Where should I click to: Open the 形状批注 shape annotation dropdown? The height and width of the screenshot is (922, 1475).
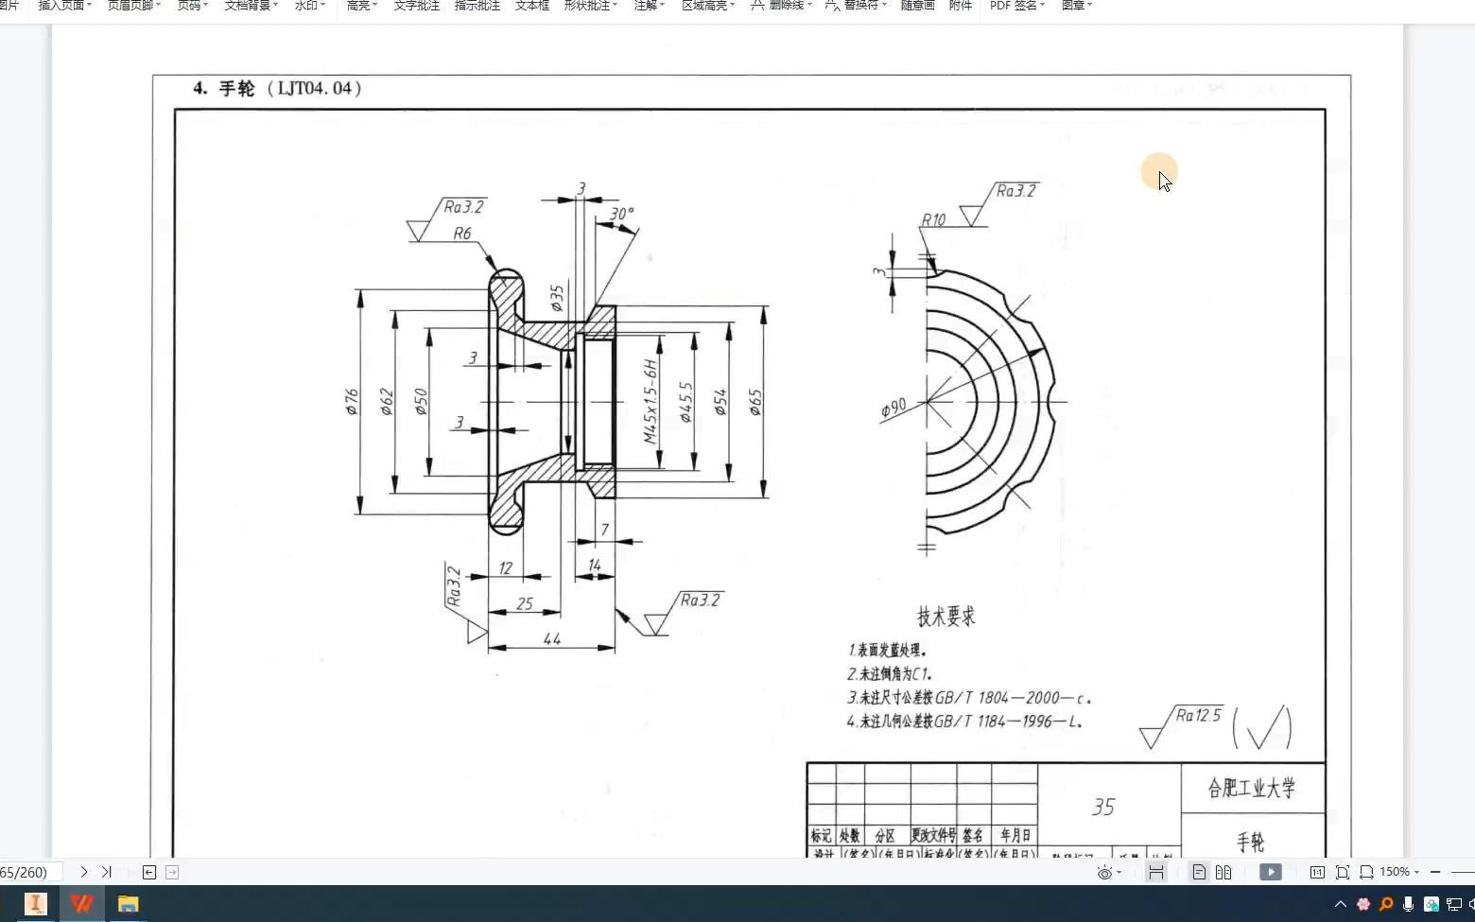pyautogui.click(x=591, y=6)
